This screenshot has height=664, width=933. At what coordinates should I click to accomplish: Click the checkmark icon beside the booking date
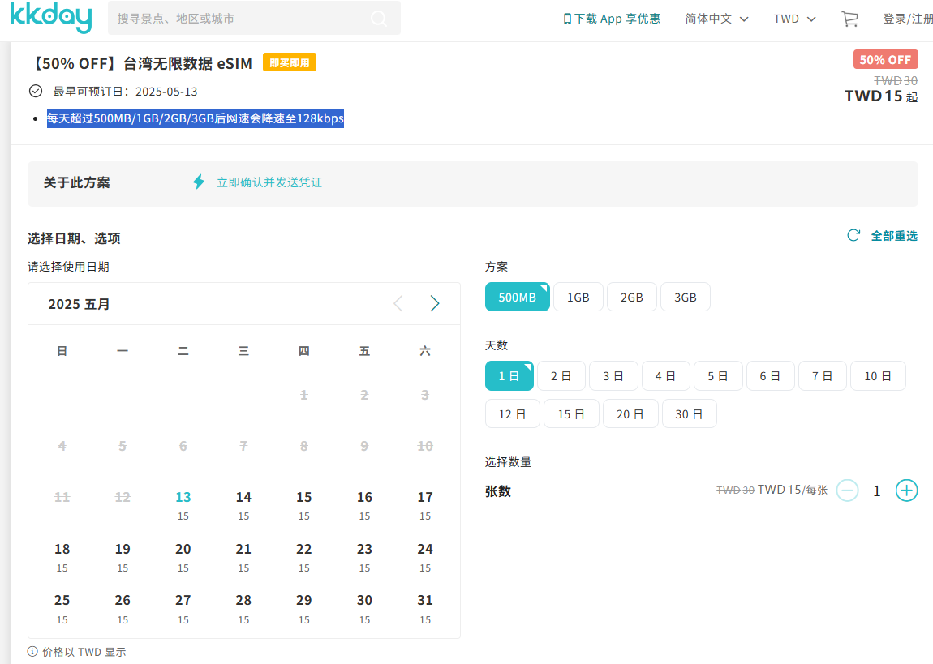pos(33,92)
